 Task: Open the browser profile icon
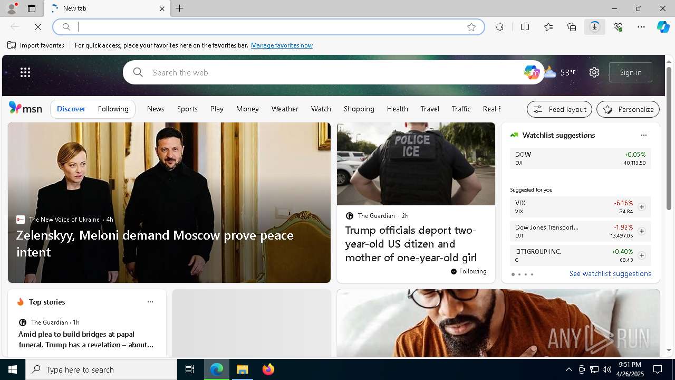coord(11,8)
